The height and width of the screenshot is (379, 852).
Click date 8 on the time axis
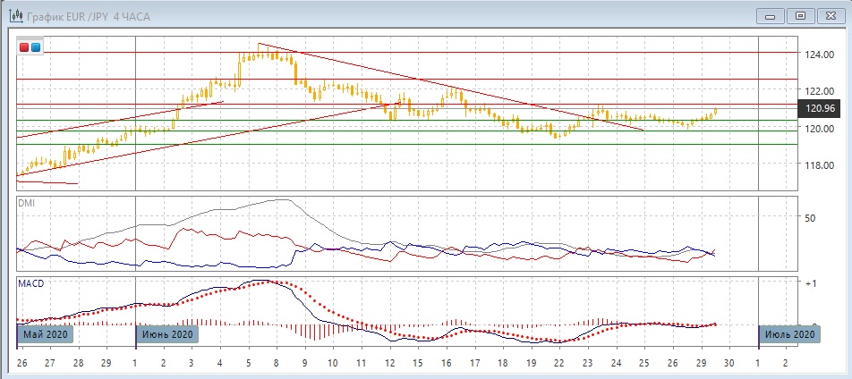(276, 364)
